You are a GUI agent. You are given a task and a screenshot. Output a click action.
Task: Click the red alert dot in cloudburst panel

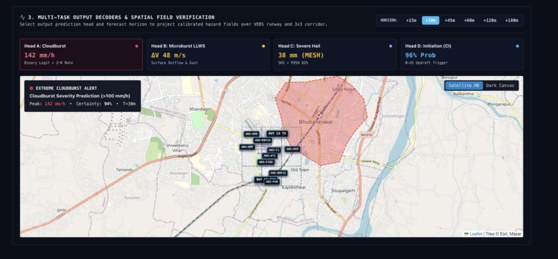tap(31, 88)
